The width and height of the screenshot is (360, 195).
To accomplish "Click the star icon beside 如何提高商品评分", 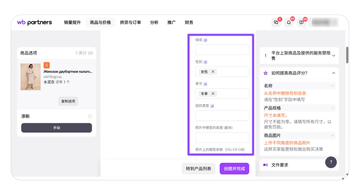I will coord(265,73).
